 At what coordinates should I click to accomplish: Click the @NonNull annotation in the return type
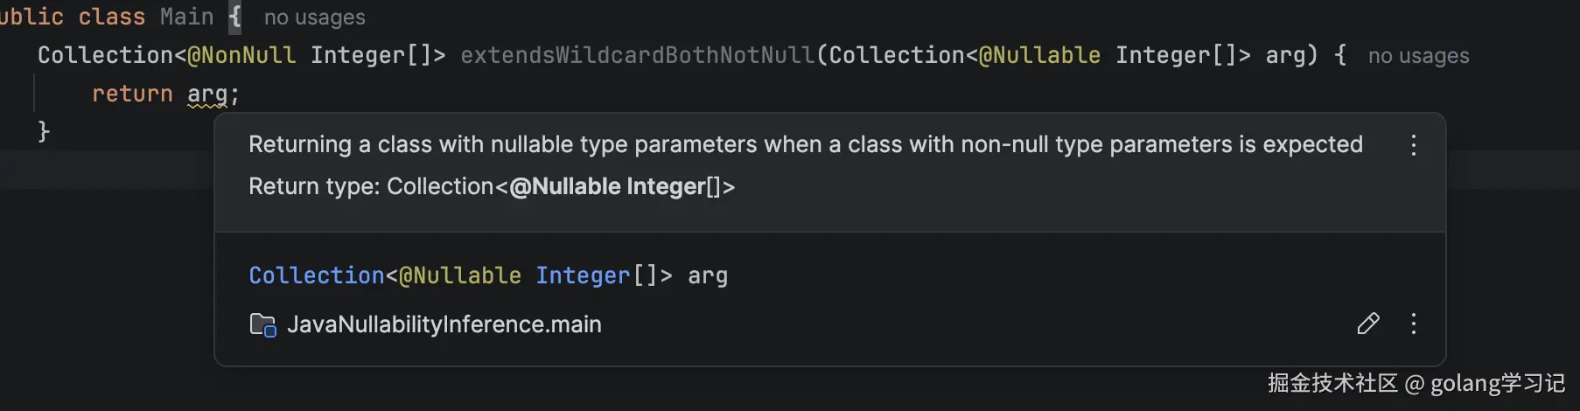(241, 55)
